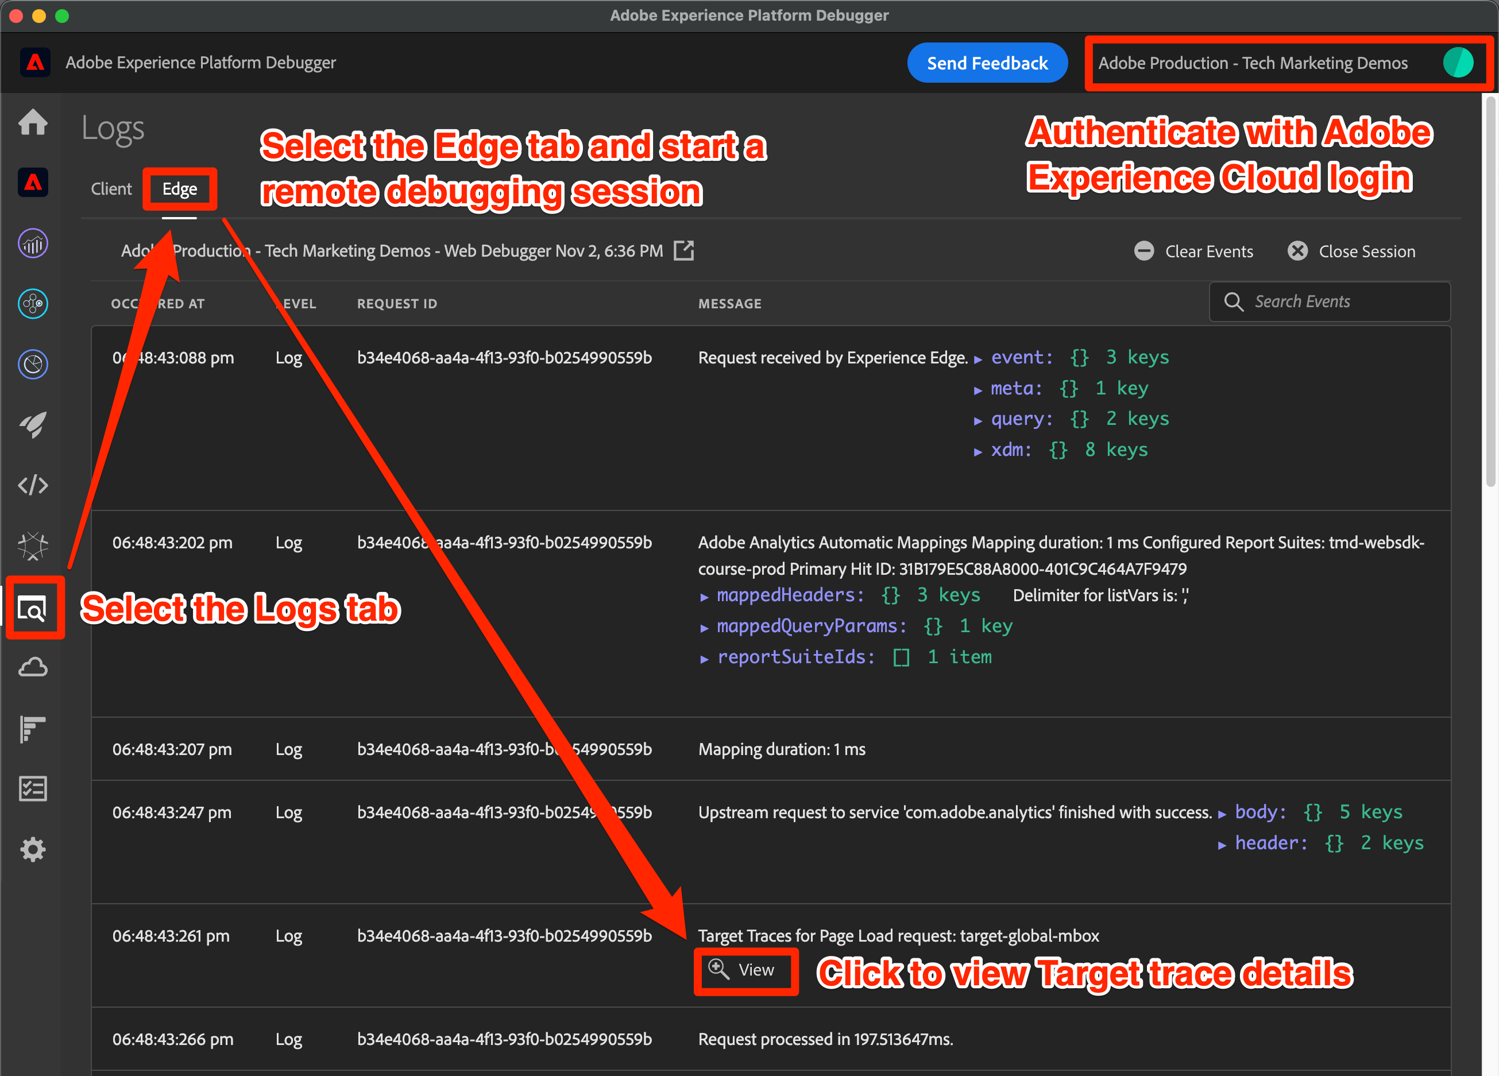Open session in new window icon
This screenshot has height=1076, width=1499.
tap(683, 250)
